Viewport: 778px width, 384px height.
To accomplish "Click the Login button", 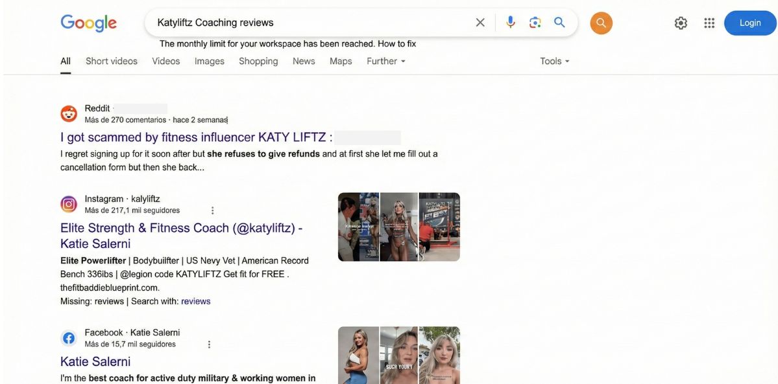I will click(x=750, y=23).
